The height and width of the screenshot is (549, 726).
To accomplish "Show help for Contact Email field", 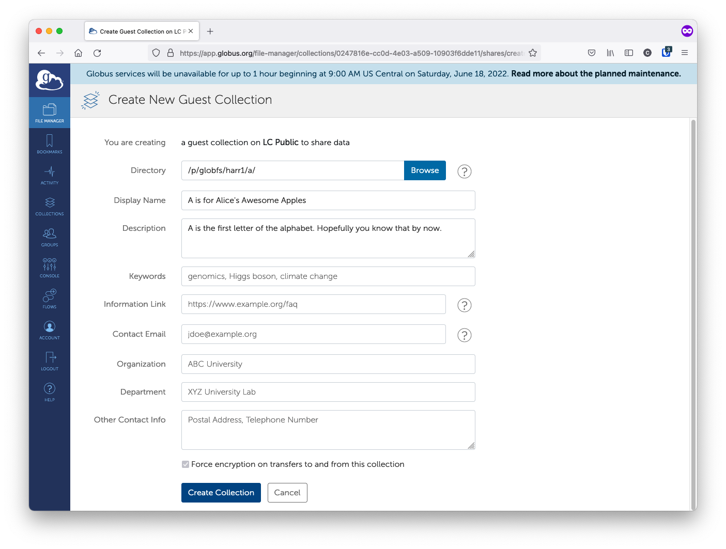I will coord(465,335).
